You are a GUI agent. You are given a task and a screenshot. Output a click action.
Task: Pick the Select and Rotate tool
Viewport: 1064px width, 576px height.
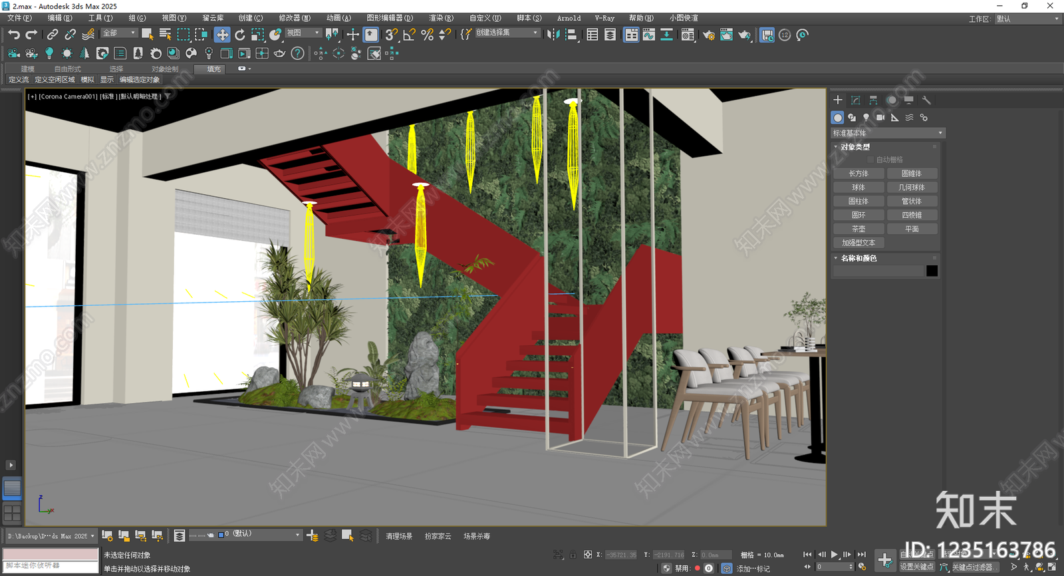(240, 35)
